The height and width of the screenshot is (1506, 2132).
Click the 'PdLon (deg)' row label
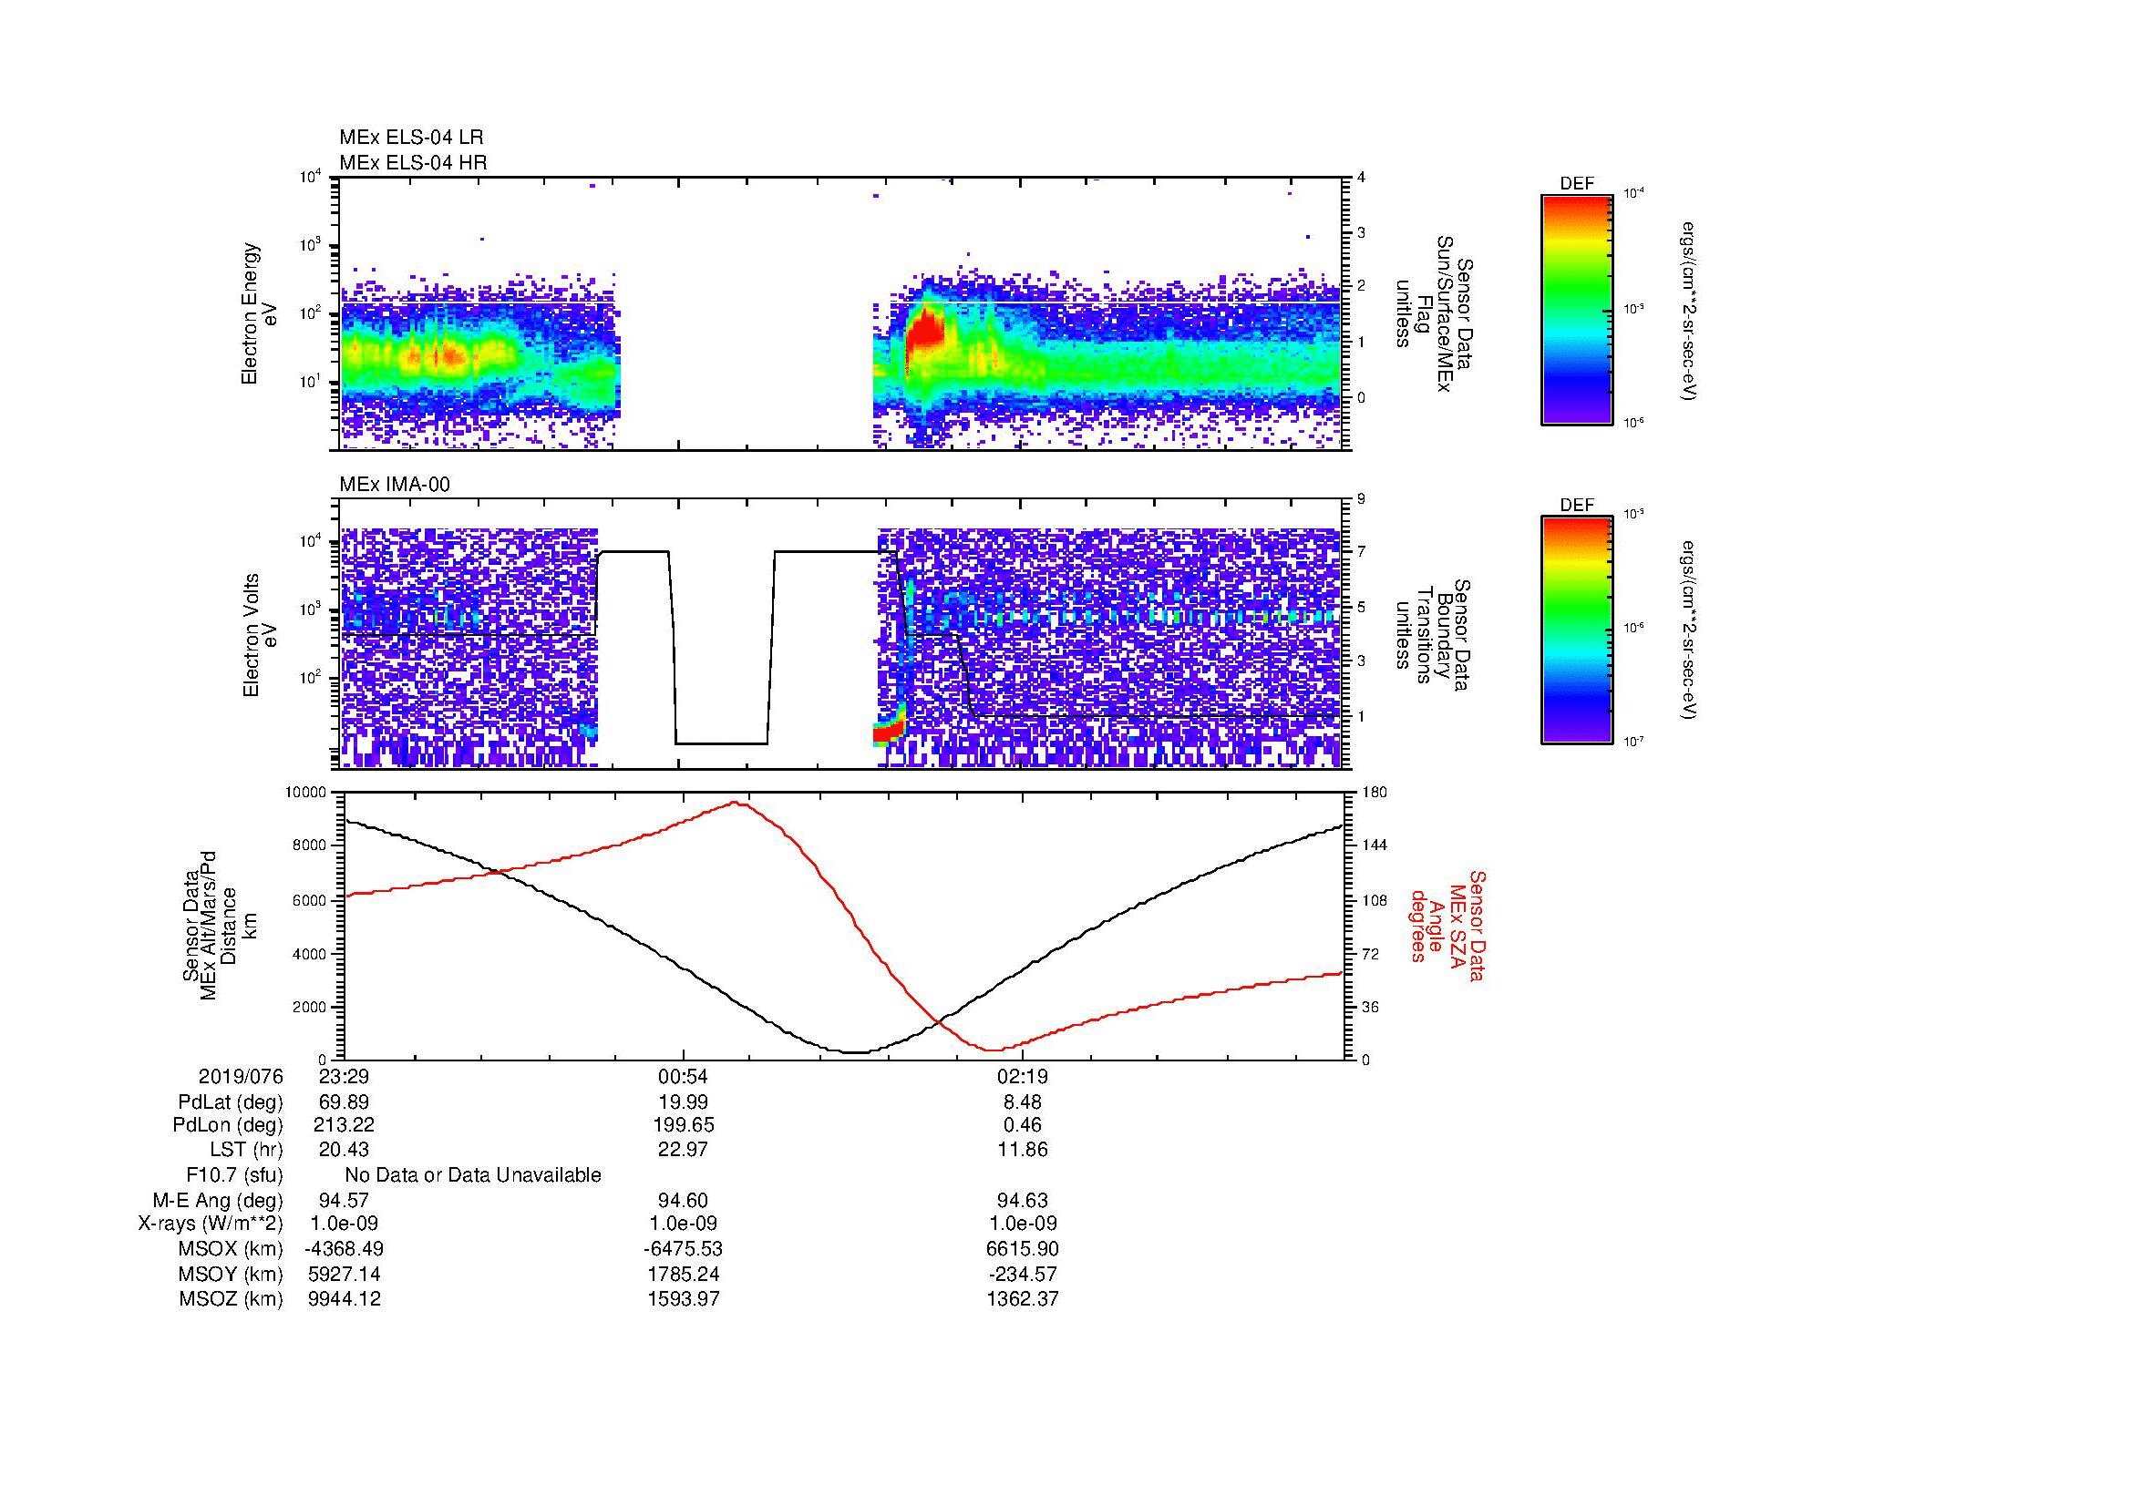(228, 1125)
